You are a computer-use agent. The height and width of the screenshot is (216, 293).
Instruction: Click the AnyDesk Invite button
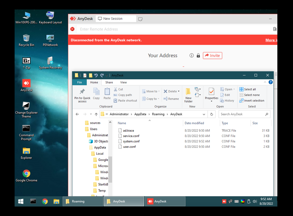213,56
